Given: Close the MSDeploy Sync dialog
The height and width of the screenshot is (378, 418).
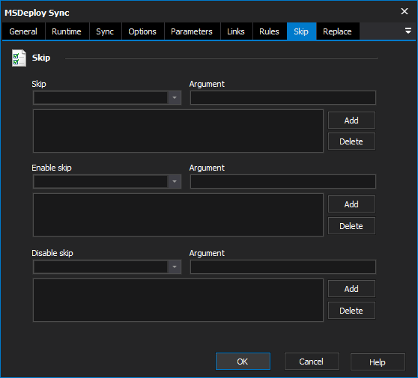Looking at the screenshot, I should point(405,11).
